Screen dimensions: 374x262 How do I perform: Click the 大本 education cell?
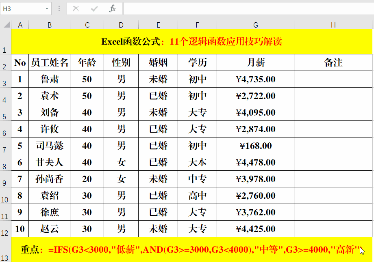click(197, 162)
